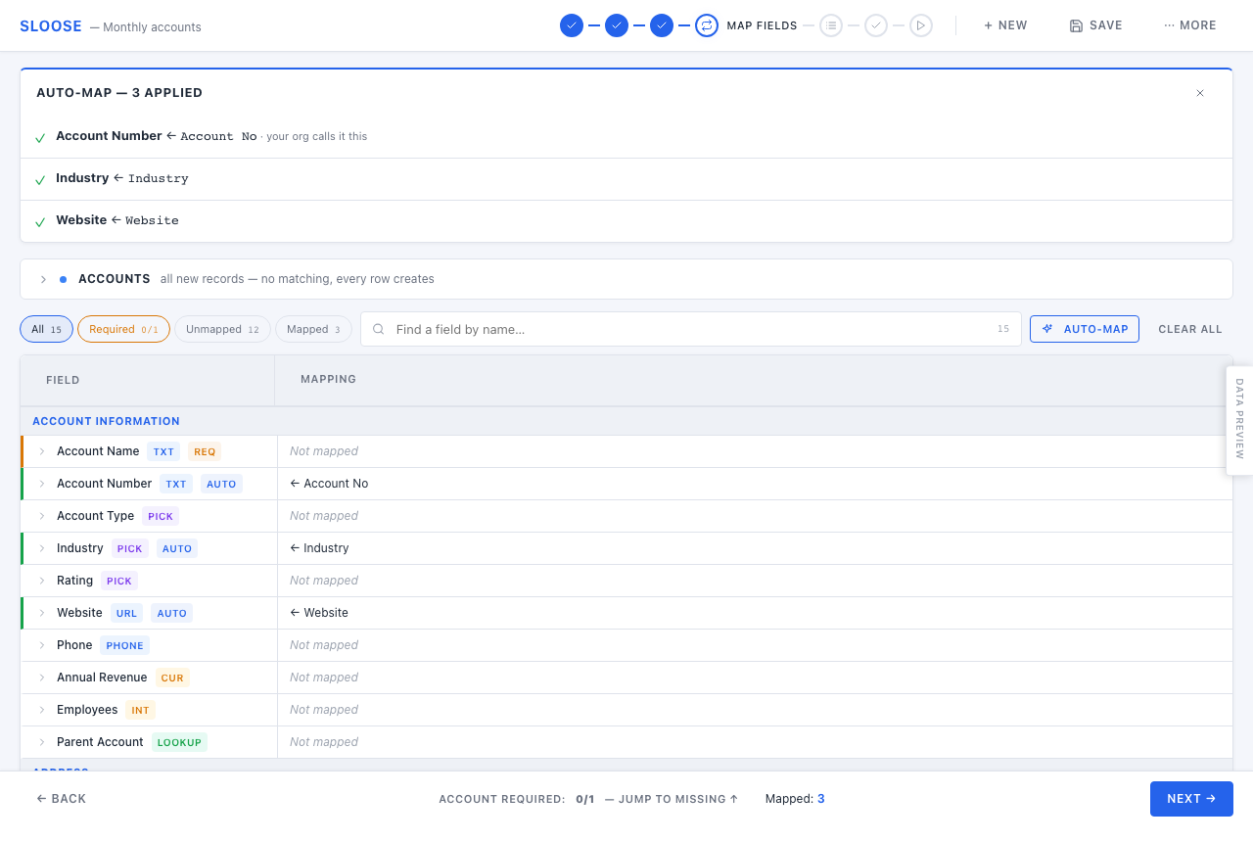Viewport: 1253px width, 842px height.
Task: Open the third completed wizard step circle
Action: click(662, 25)
